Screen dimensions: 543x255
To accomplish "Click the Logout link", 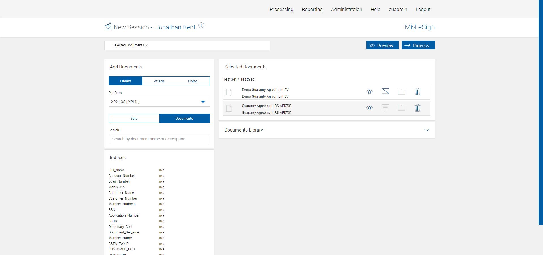I will [423, 9].
